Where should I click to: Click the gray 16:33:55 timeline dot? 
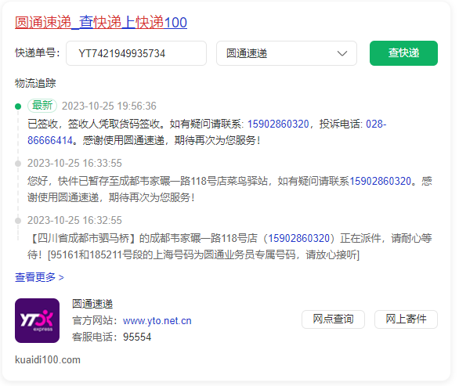[18, 164]
